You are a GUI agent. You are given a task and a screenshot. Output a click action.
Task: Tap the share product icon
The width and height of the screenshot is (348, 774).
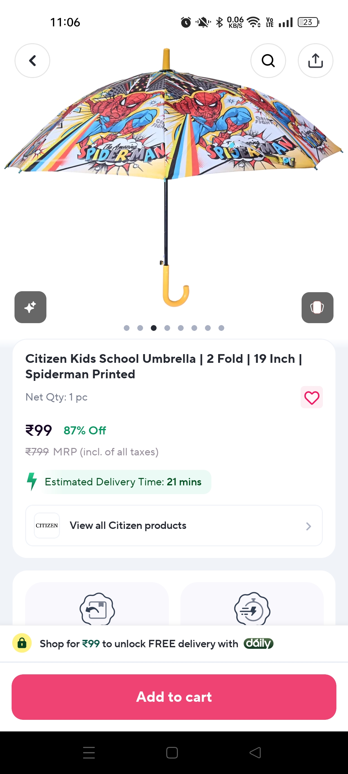point(315,61)
